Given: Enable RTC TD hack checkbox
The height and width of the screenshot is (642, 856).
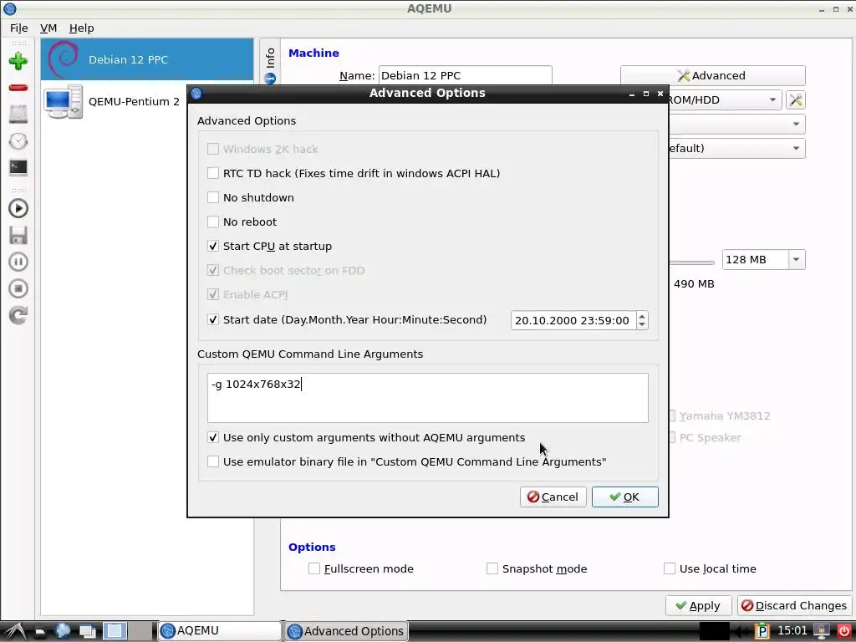Looking at the screenshot, I should 213,173.
